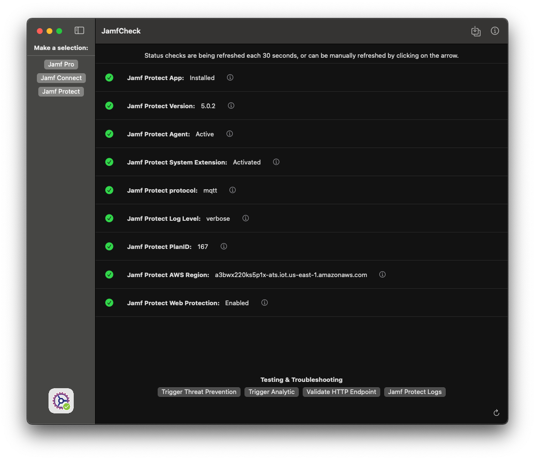This screenshot has height=460, width=535.
Task: Select Jamf Connect in the sidebar
Action: point(61,78)
